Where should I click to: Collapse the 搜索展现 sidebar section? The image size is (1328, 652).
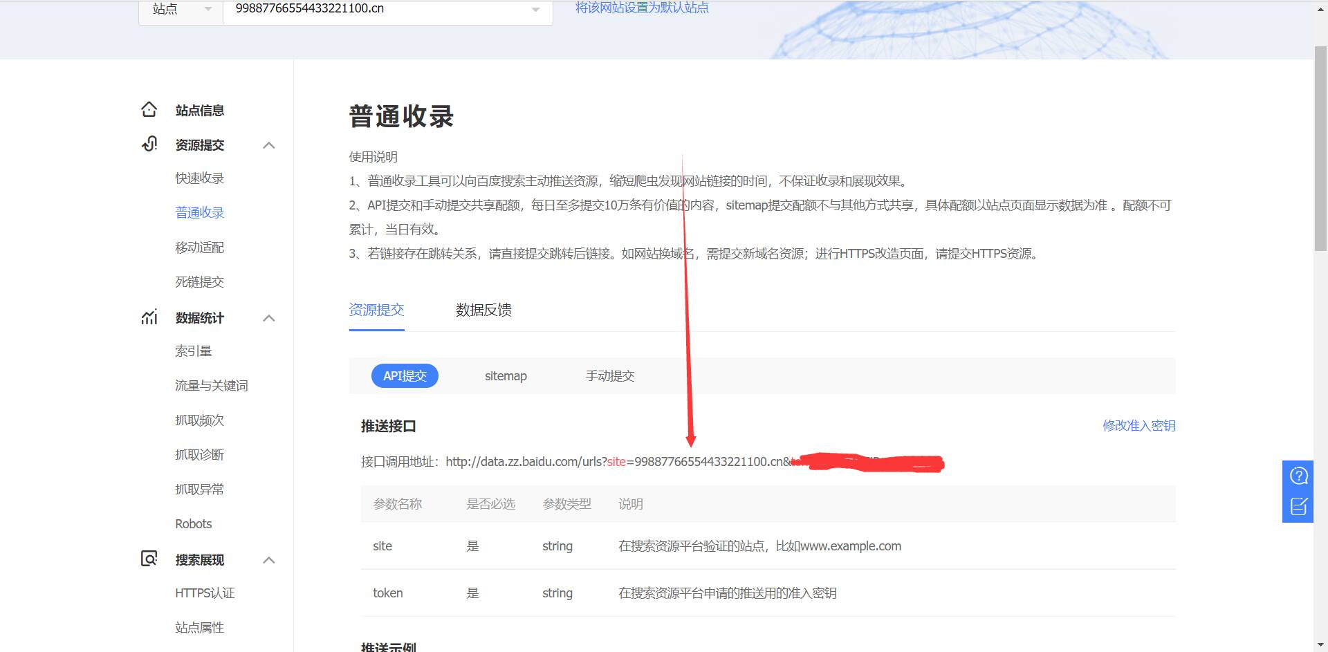click(x=269, y=560)
